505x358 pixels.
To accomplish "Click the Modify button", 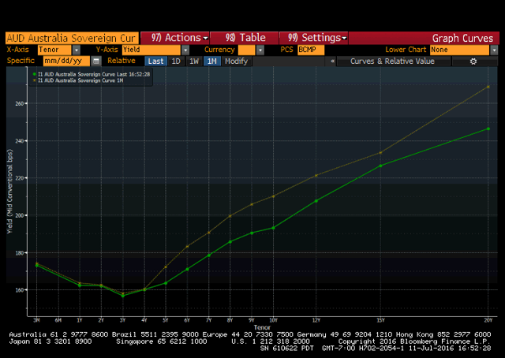I will (236, 62).
